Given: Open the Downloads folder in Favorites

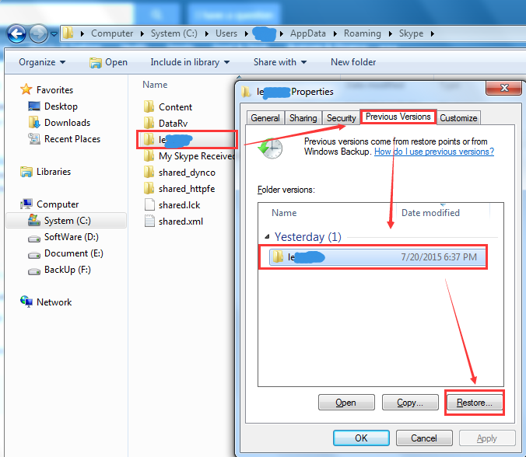Looking at the screenshot, I should pyautogui.click(x=67, y=123).
